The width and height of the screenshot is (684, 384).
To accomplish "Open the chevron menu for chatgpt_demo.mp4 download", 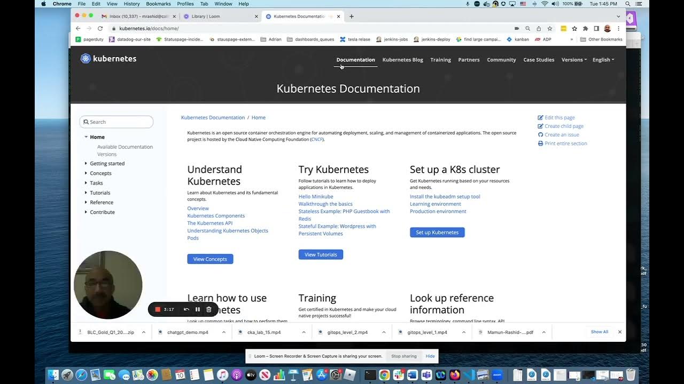I will click(223, 332).
